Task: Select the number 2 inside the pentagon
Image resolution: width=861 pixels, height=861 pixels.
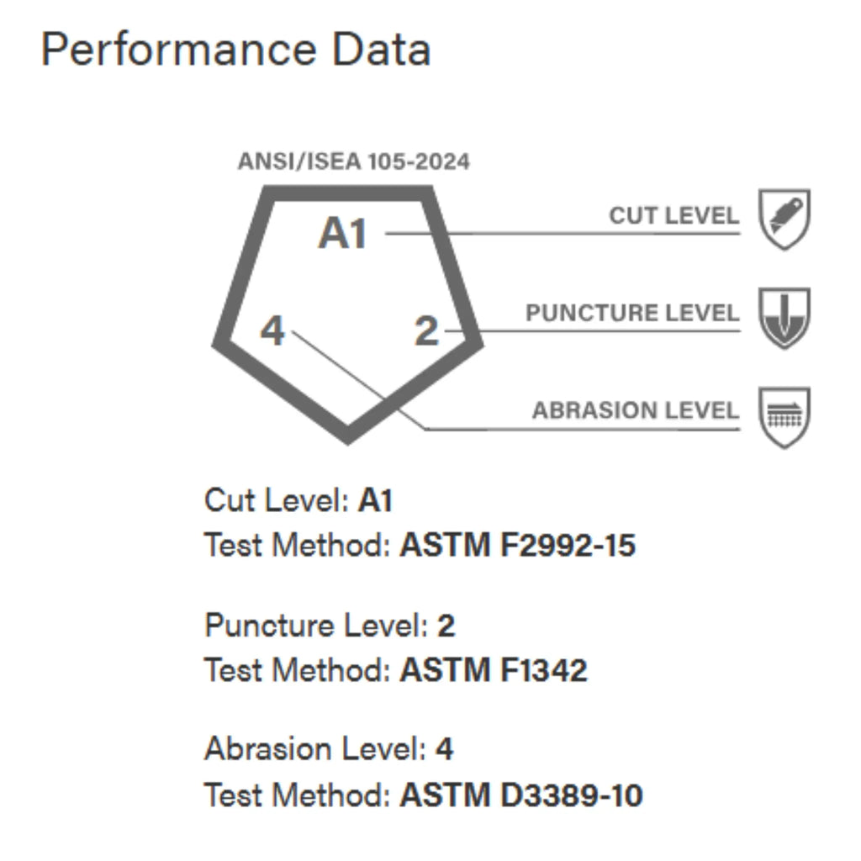Action: [x=426, y=332]
